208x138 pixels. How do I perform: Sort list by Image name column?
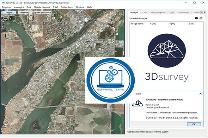(x=137, y=24)
